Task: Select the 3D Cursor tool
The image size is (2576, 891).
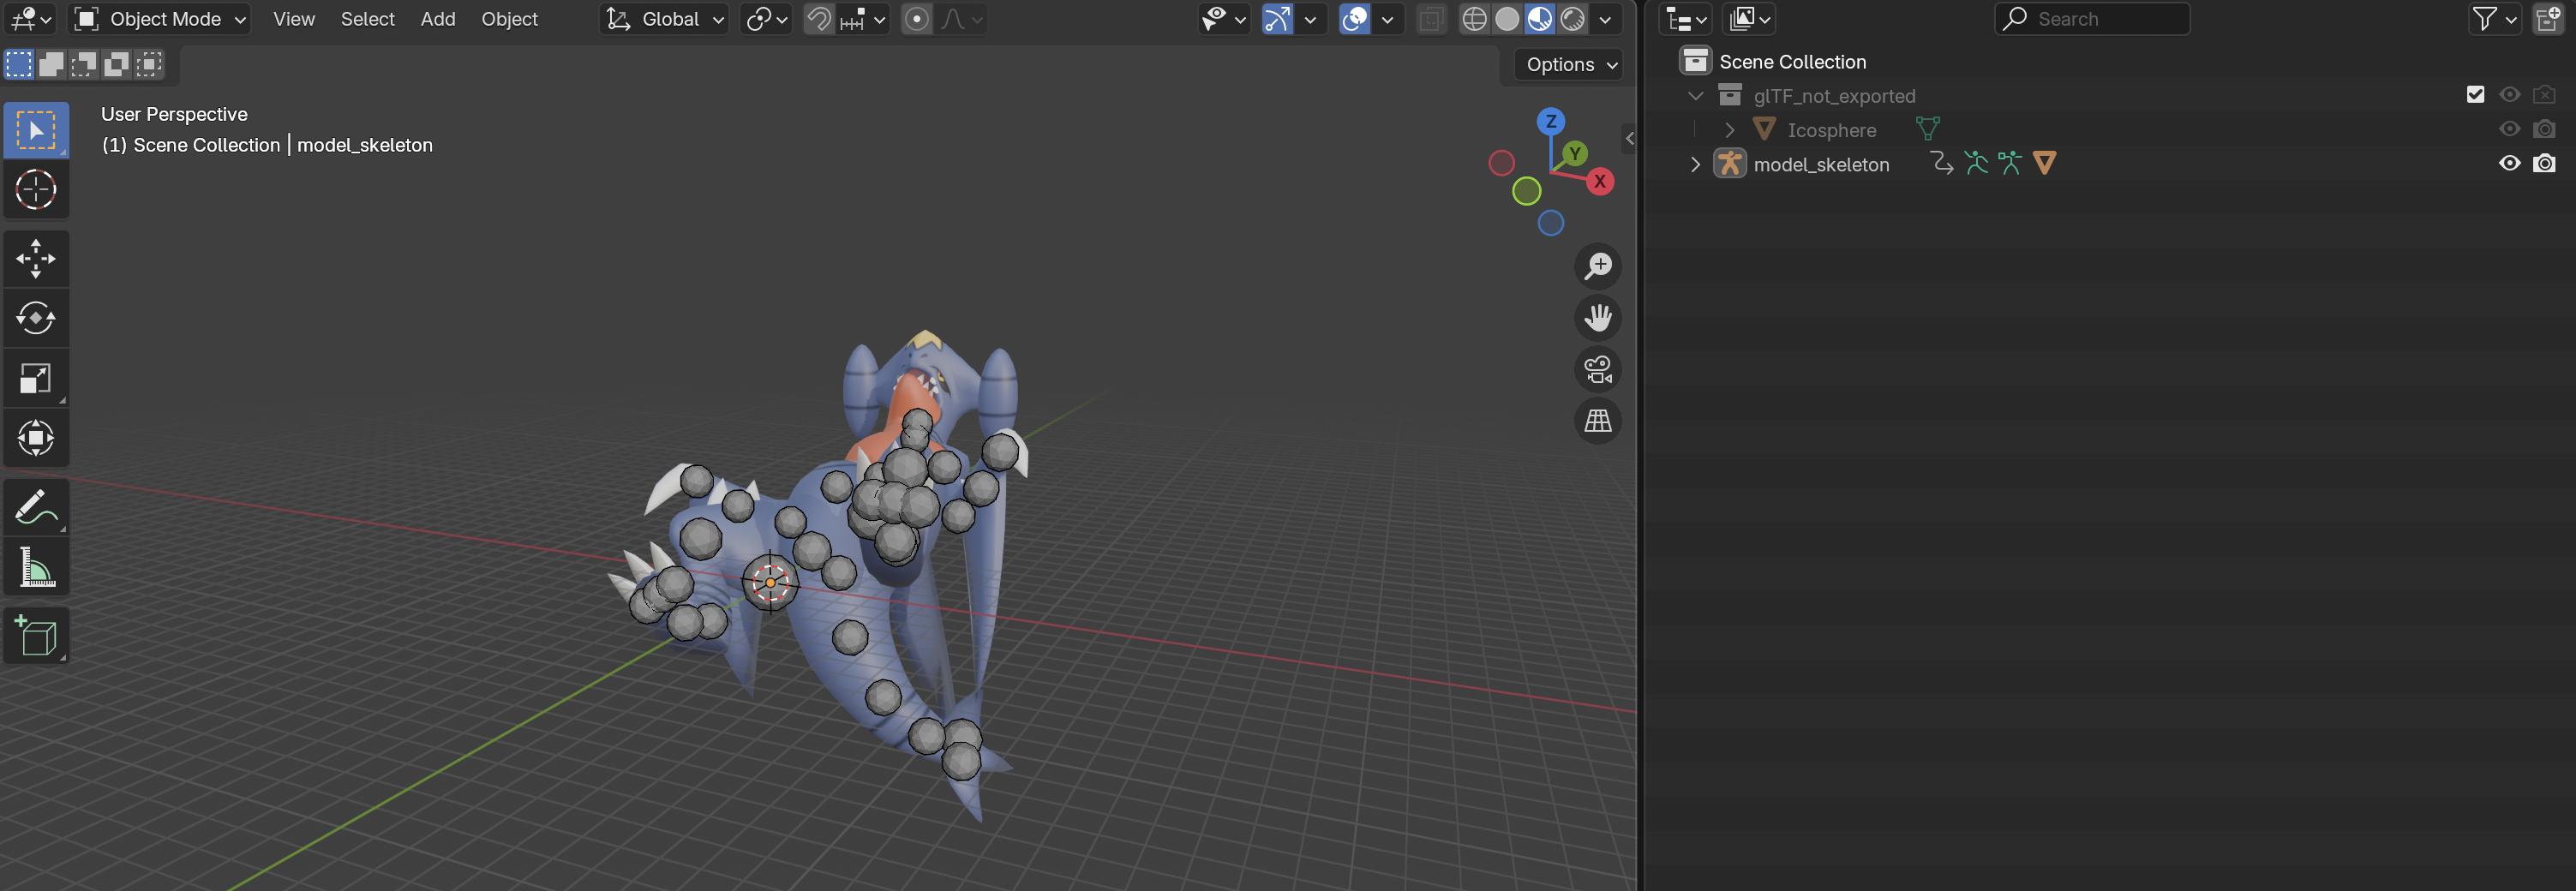Action: pyautogui.click(x=36, y=189)
